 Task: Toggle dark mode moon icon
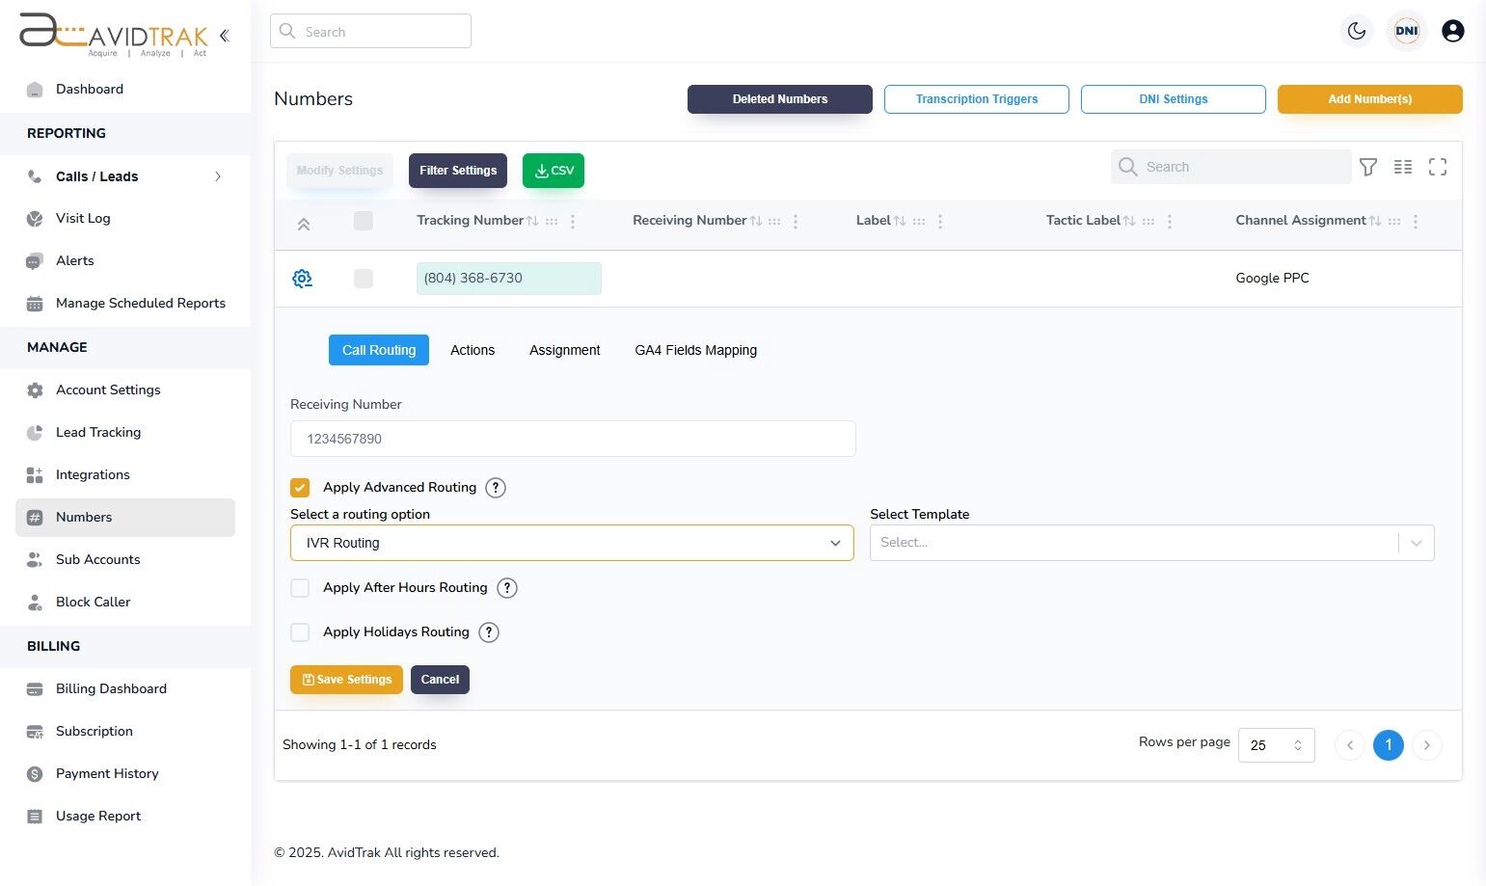pos(1357,31)
